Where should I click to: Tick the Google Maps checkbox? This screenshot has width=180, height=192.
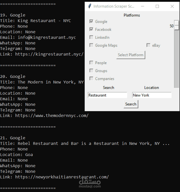(91, 45)
